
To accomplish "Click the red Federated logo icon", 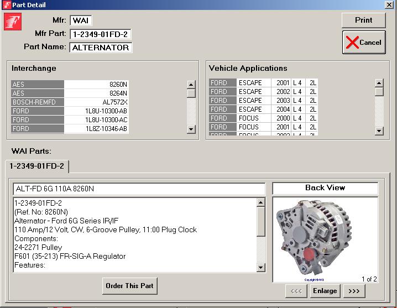I will tap(13, 22).
